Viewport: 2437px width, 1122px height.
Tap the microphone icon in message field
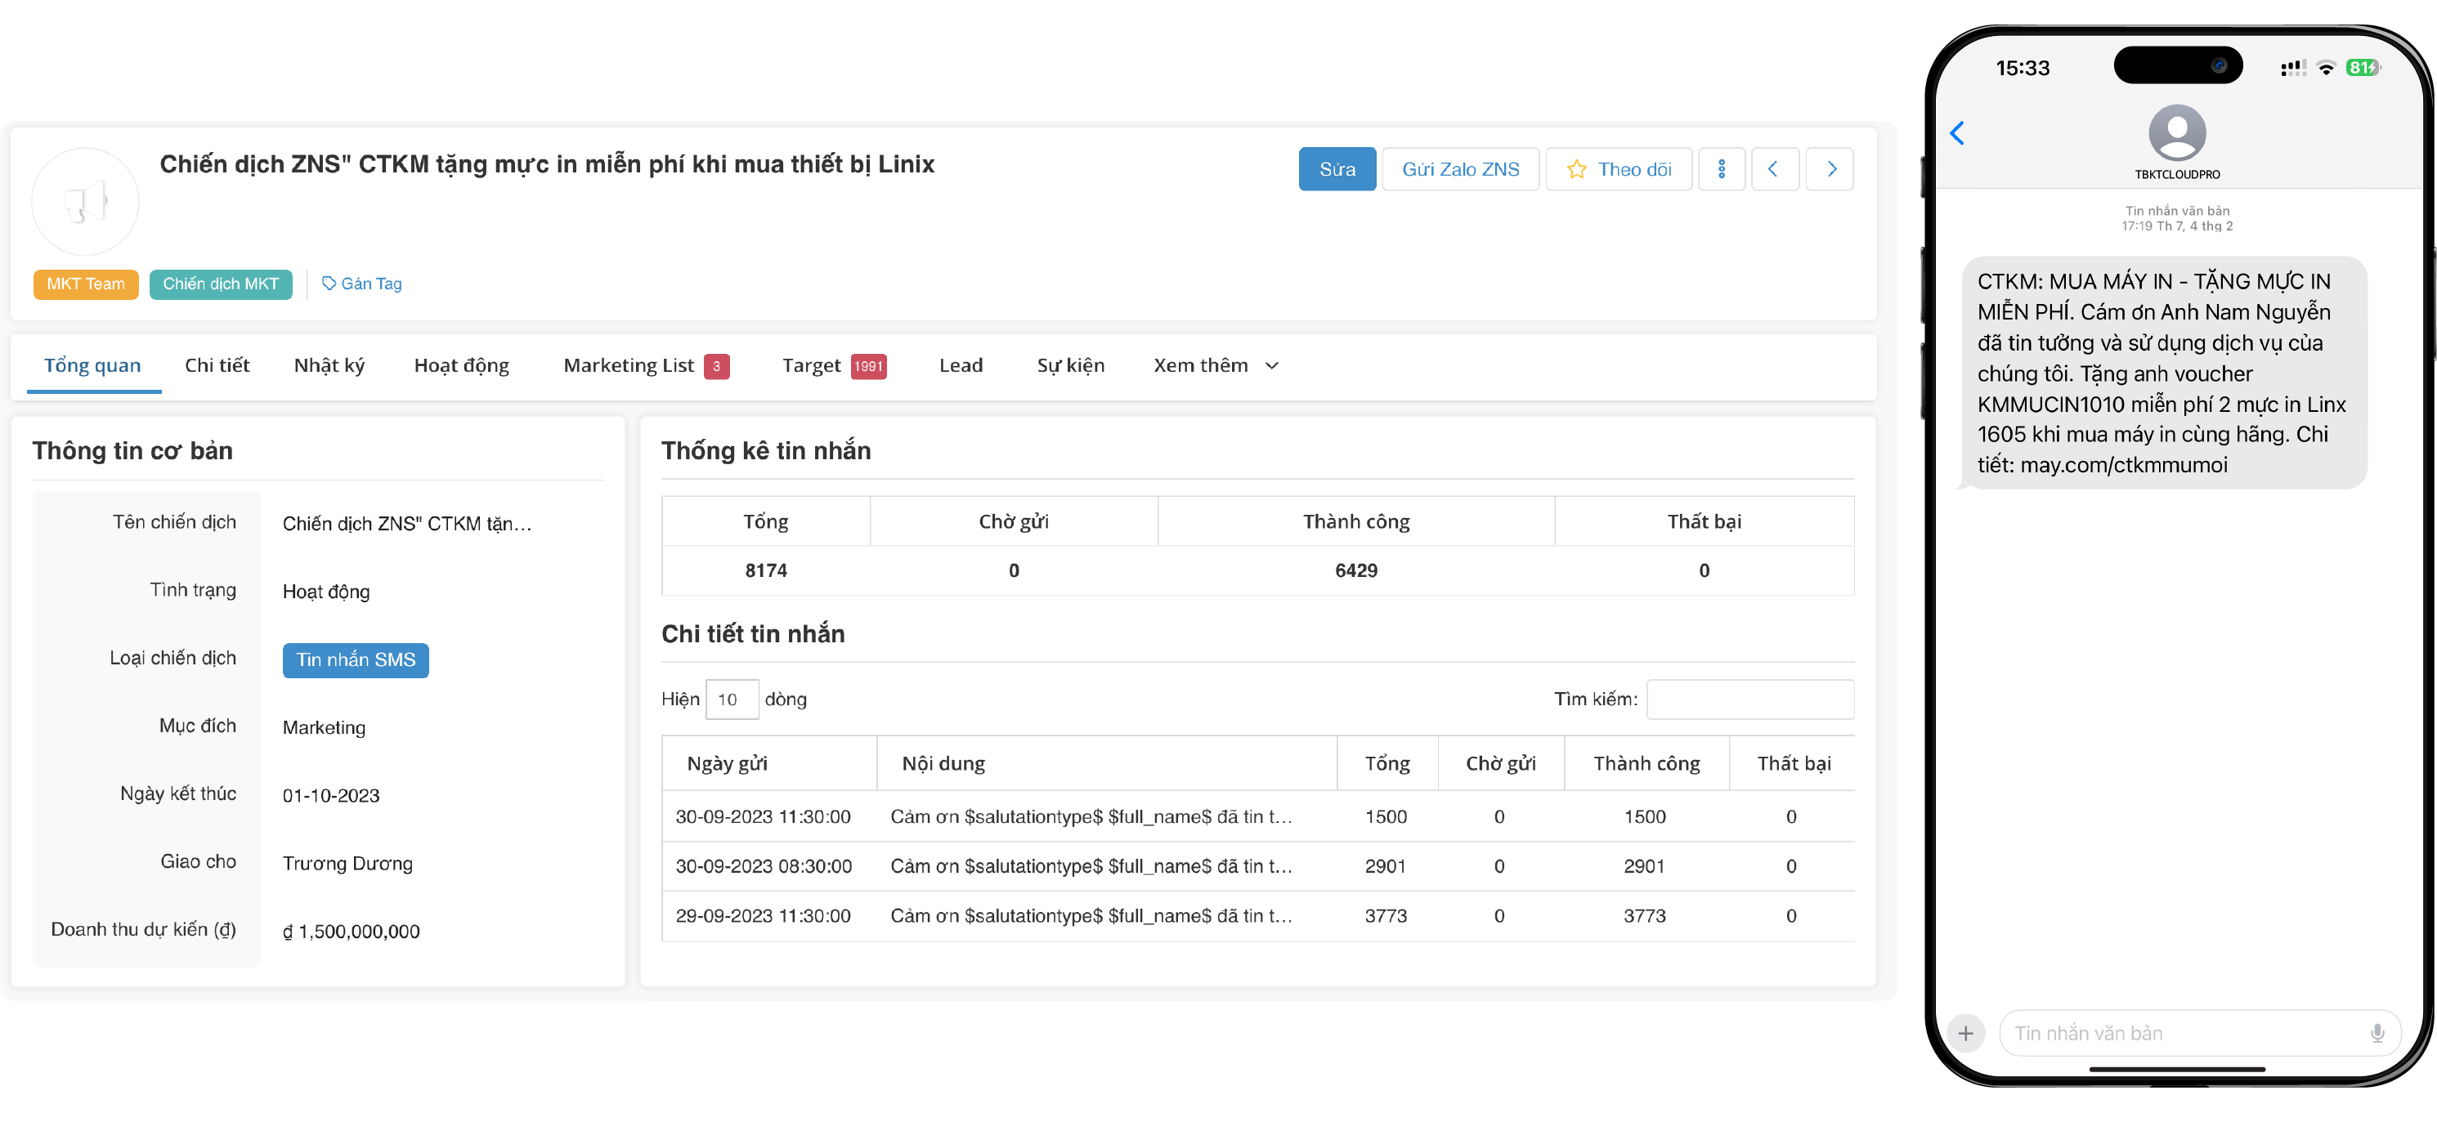pos(2377,1033)
